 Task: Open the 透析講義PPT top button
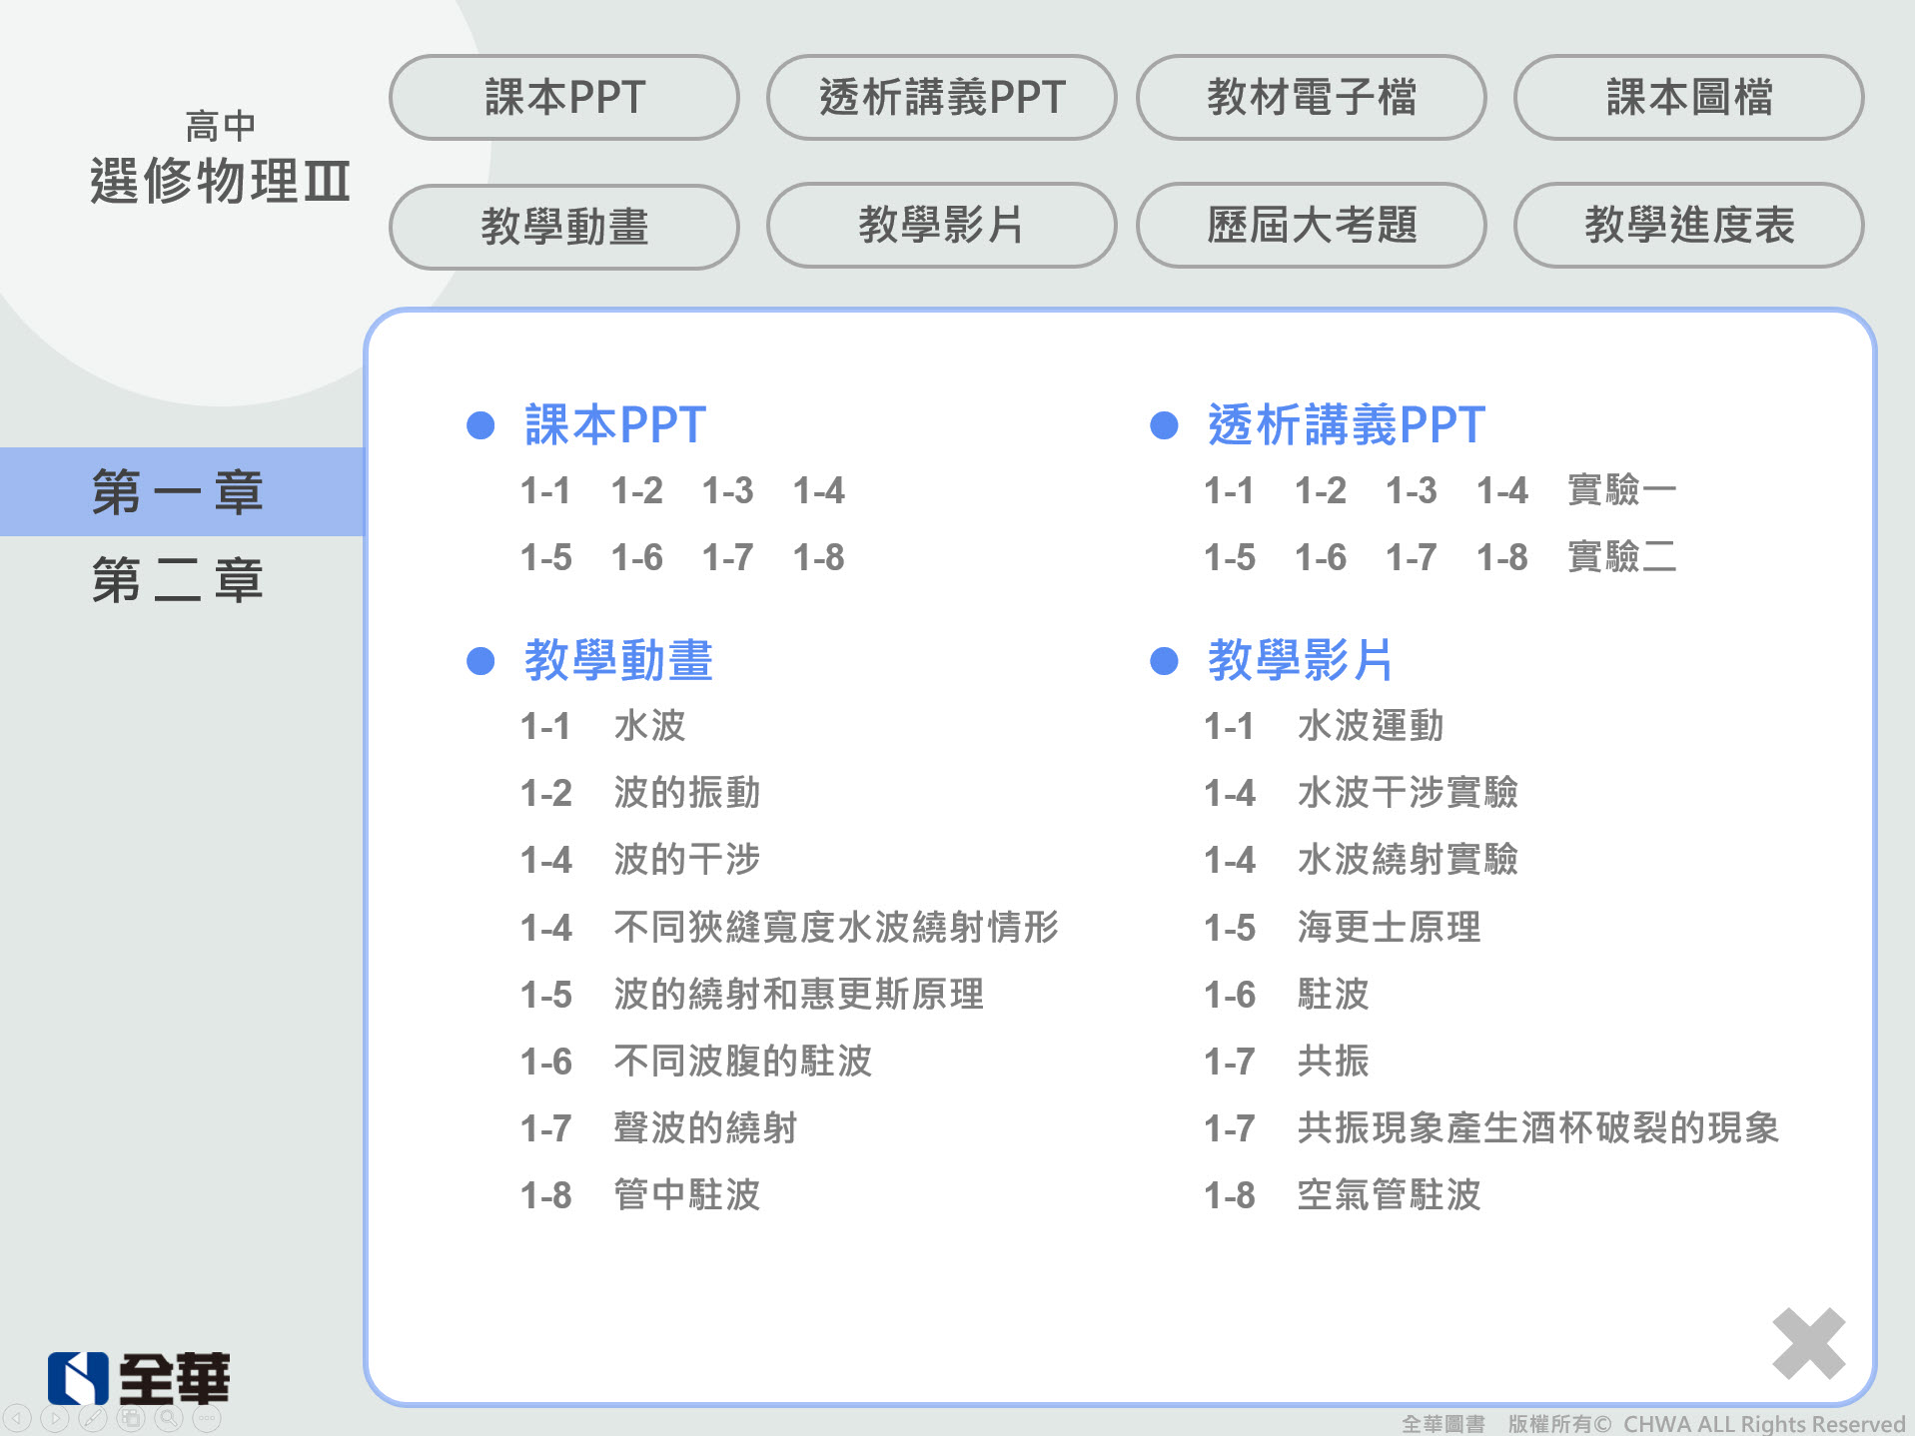pyautogui.click(x=942, y=98)
